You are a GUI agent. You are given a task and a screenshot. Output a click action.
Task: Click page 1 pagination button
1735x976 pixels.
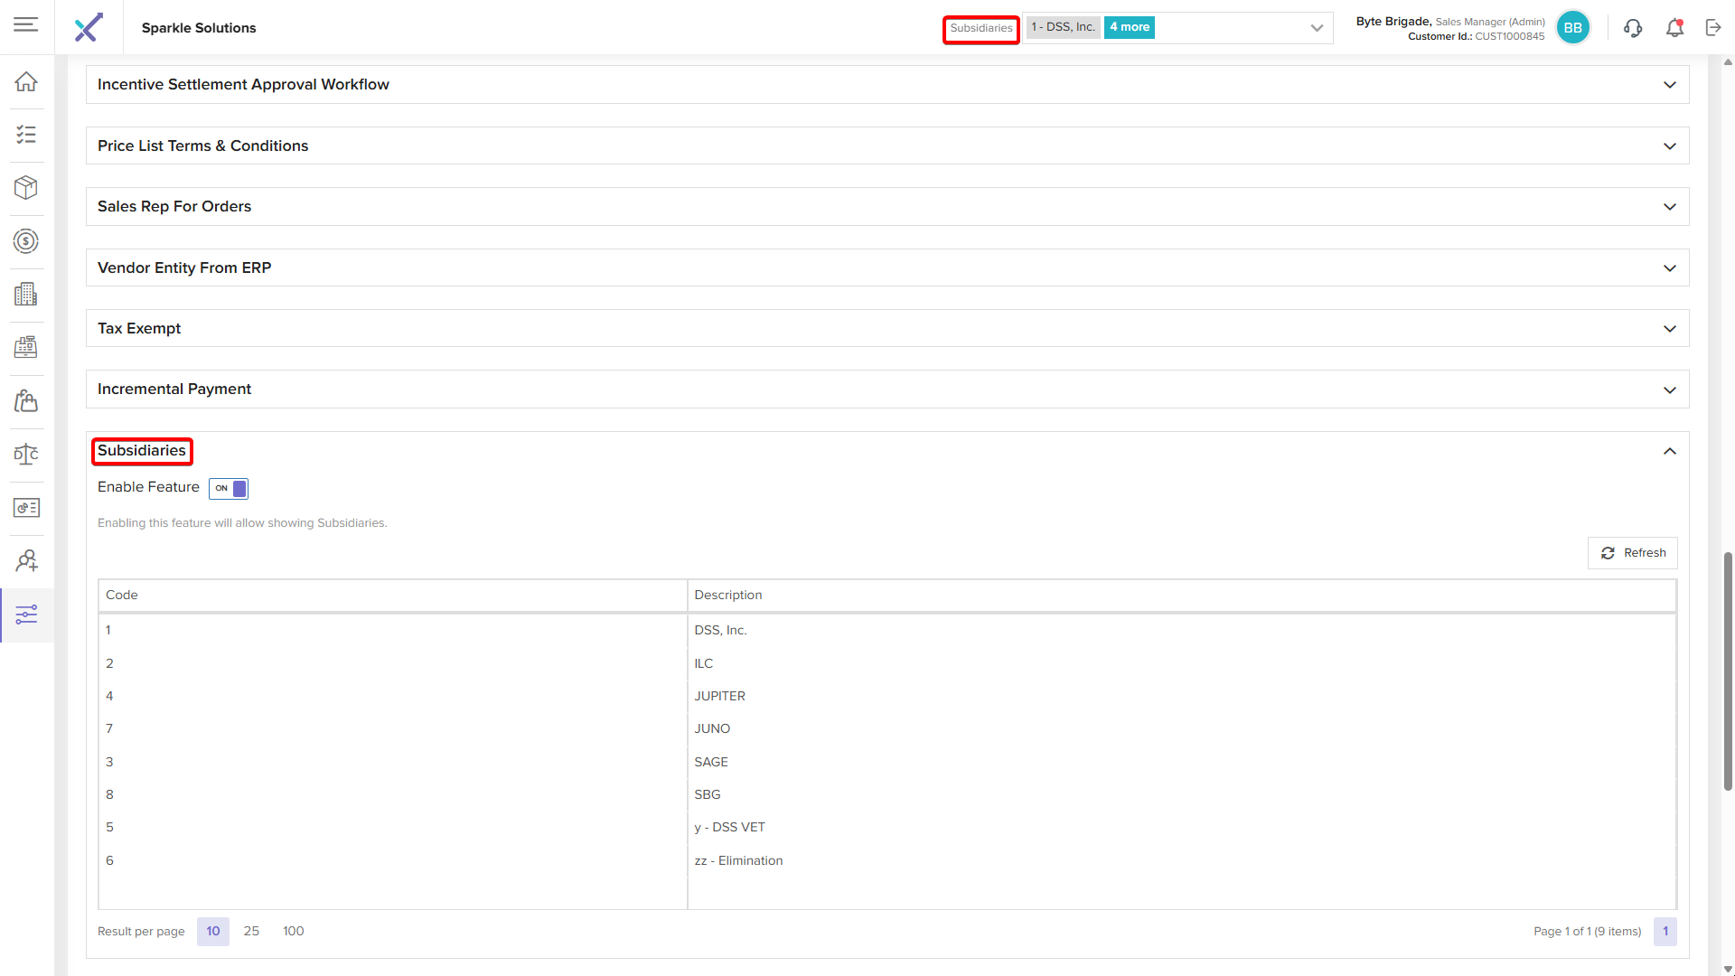[1665, 931]
